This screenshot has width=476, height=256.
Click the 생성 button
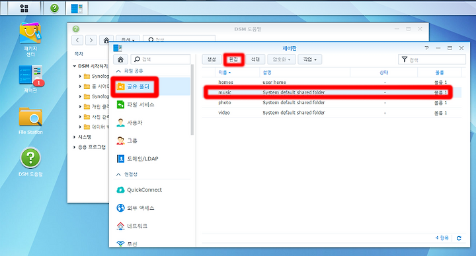(212, 59)
